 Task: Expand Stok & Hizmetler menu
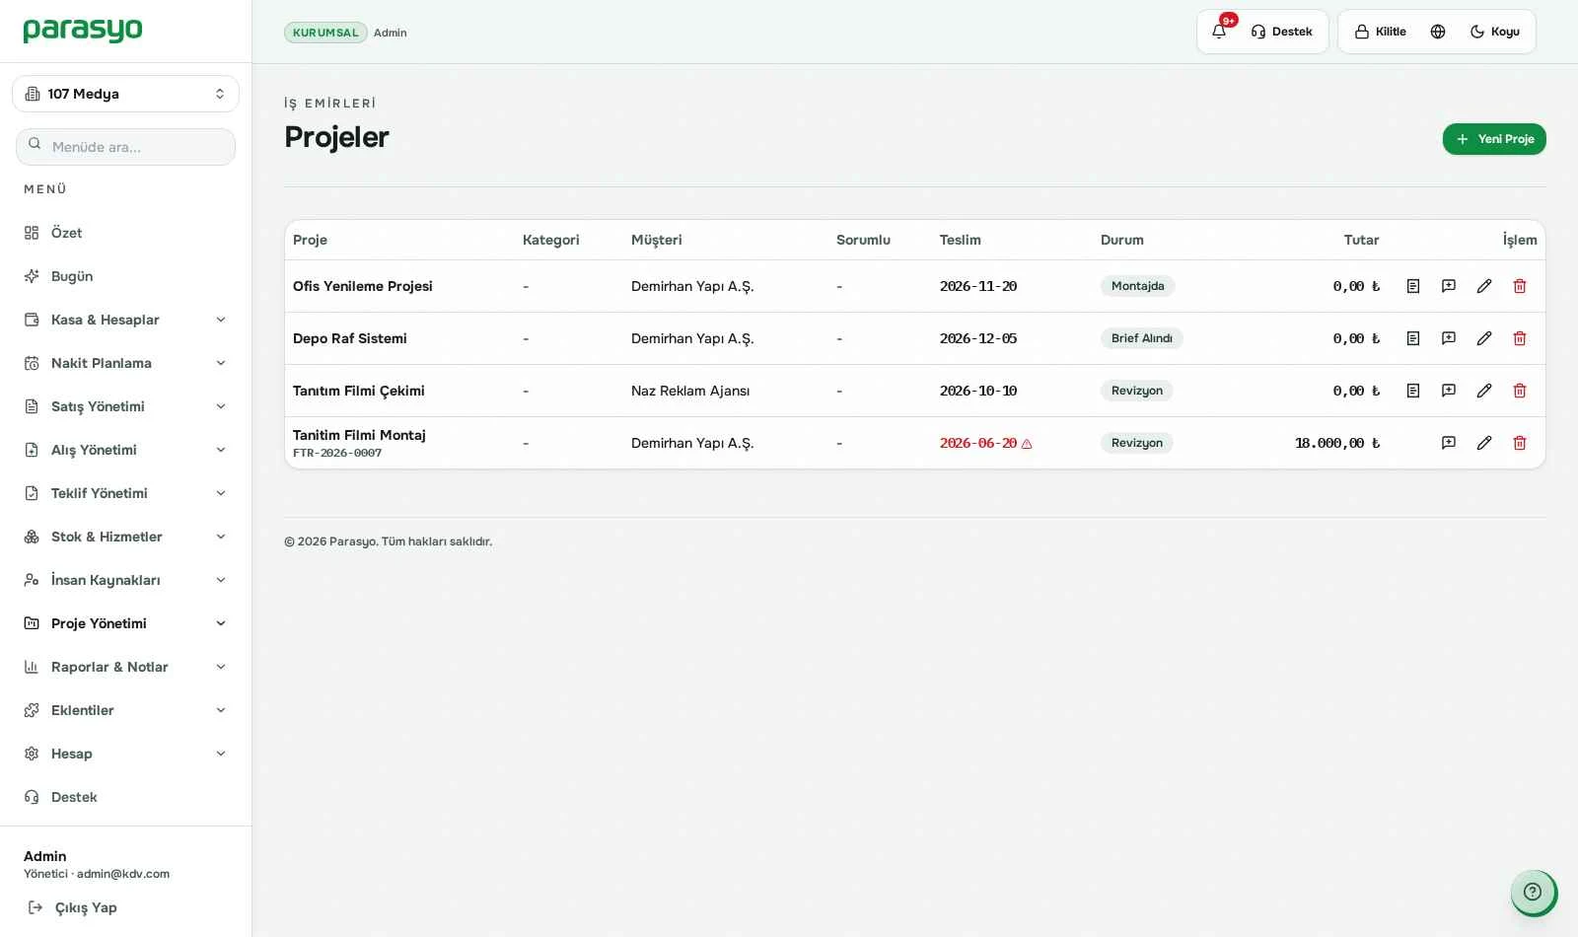coord(125,537)
